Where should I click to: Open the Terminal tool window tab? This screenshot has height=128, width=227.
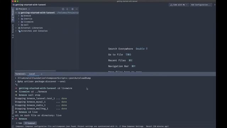point(30,123)
